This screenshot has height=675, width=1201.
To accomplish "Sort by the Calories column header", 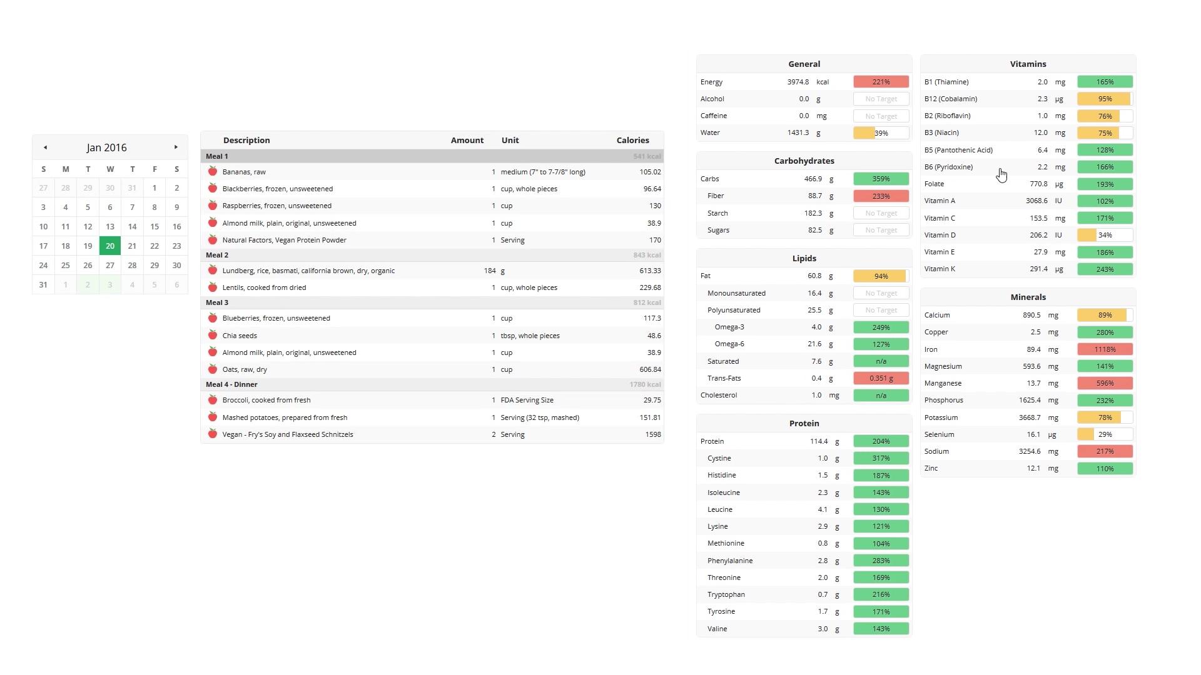I will click(632, 141).
